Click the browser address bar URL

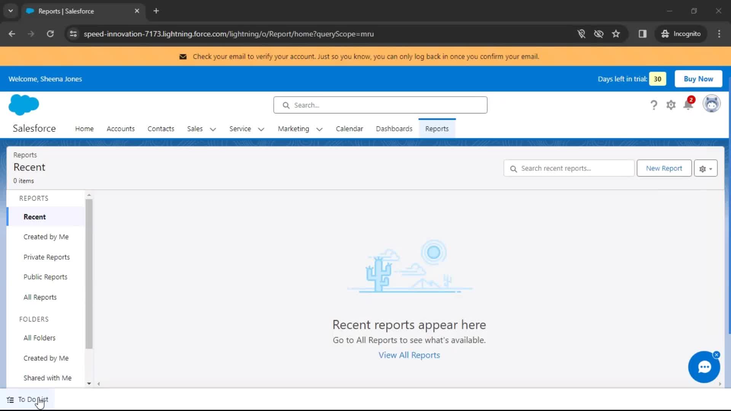click(x=228, y=34)
